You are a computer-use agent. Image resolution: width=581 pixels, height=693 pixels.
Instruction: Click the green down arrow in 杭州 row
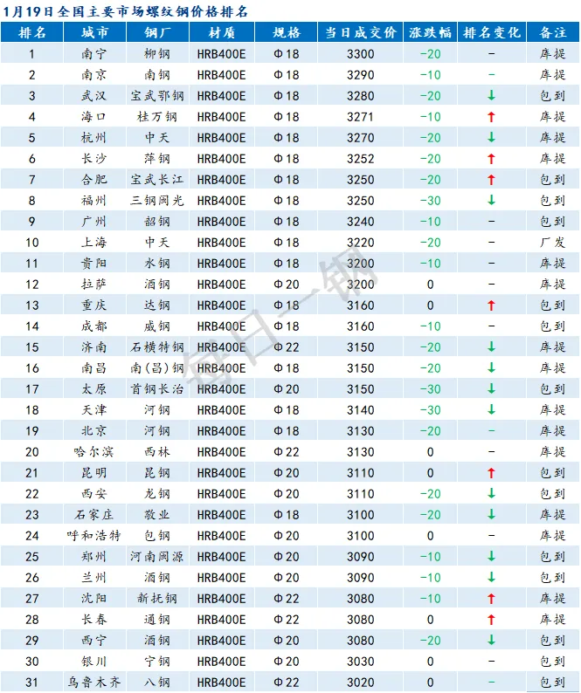(491, 137)
